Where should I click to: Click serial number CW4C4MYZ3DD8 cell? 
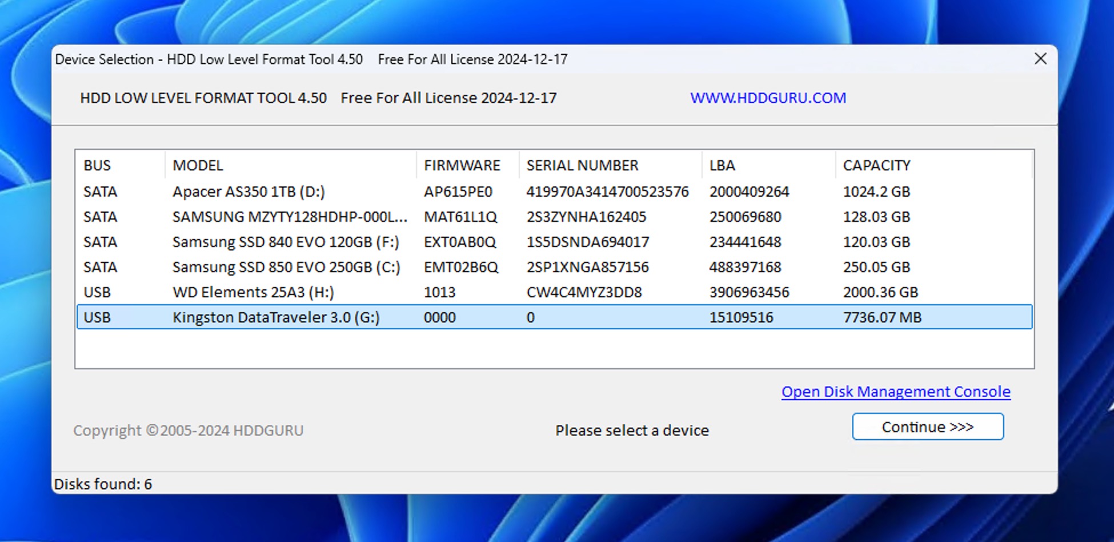point(584,292)
